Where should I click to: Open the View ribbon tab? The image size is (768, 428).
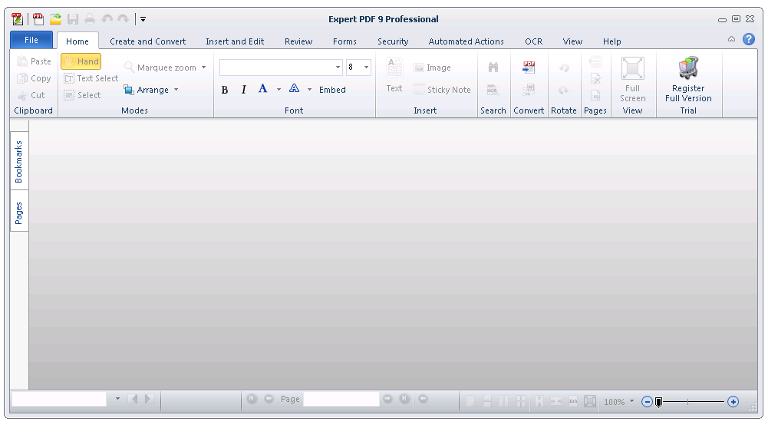(572, 41)
